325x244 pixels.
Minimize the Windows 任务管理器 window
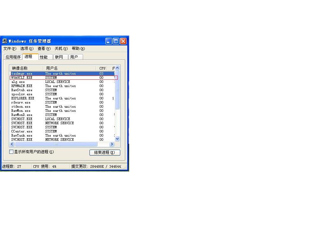[109, 41]
